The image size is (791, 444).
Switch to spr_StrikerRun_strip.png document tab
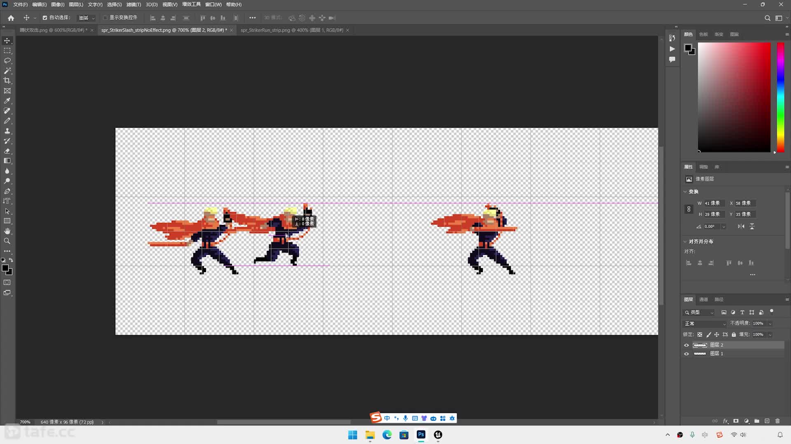click(292, 30)
